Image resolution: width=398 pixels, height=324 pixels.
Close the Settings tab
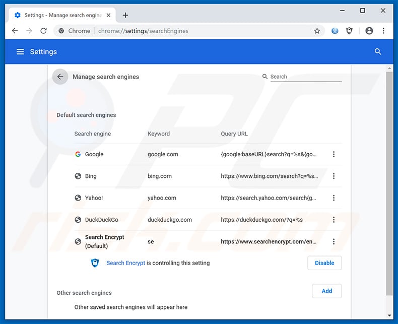108,15
